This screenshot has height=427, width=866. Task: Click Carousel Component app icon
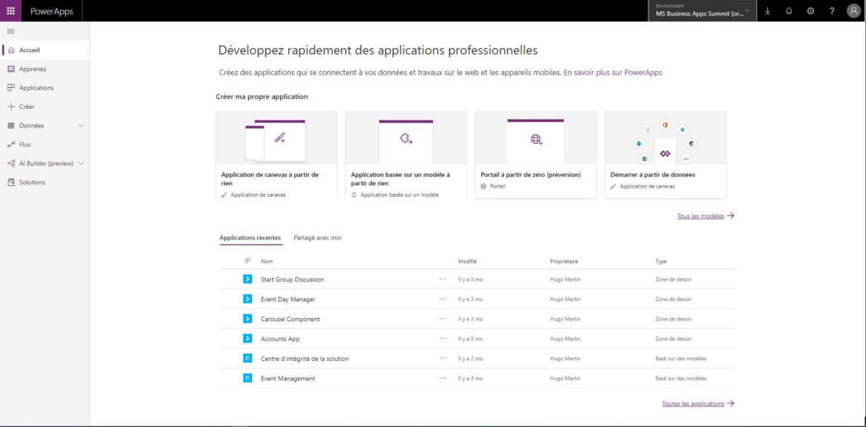coord(248,319)
